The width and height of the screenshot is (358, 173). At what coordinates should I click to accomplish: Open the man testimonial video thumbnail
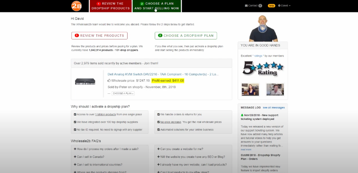coord(275,89)
